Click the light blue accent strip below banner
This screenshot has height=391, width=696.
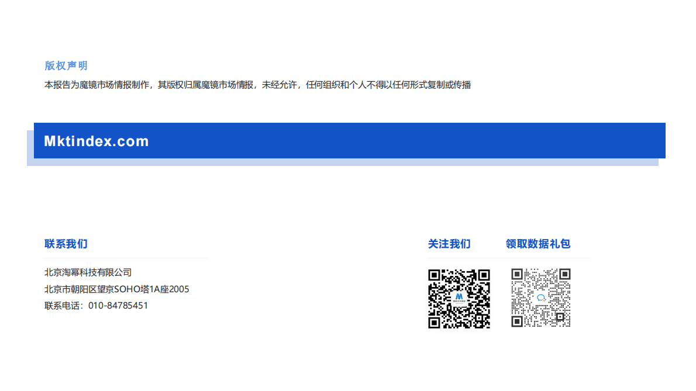(x=351, y=163)
